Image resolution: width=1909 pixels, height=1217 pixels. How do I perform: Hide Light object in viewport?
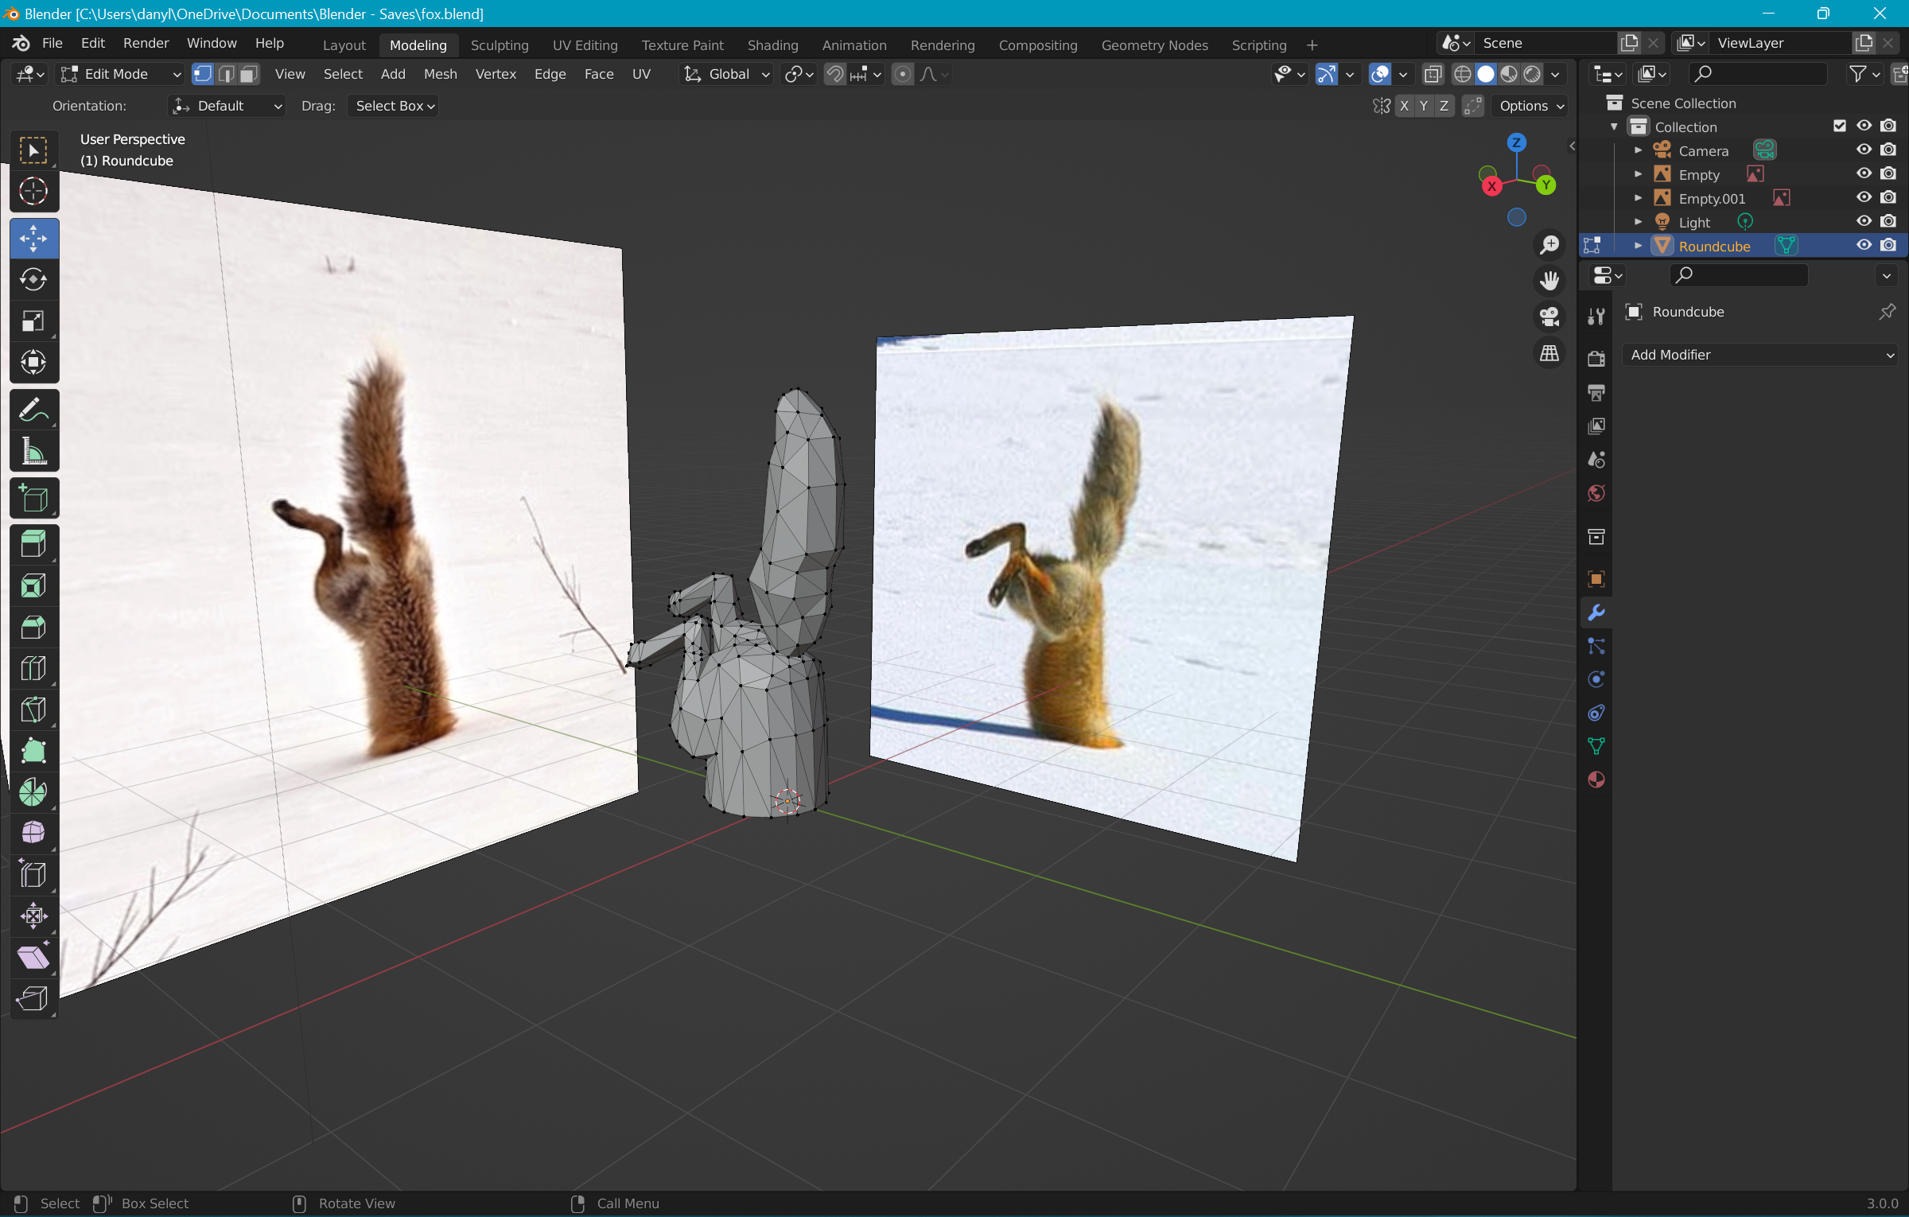(1864, 221)
